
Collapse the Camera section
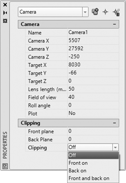(114, 24)
